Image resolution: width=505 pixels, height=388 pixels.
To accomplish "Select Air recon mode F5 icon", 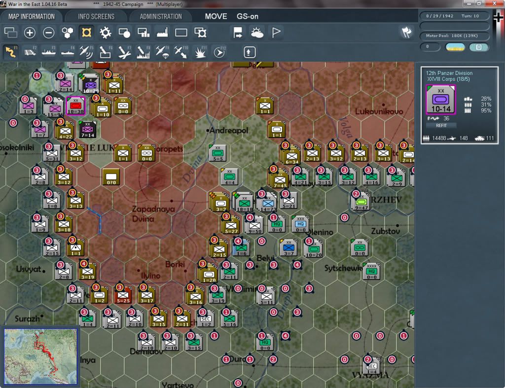I will pyautogui.click(x=86, y=52).
